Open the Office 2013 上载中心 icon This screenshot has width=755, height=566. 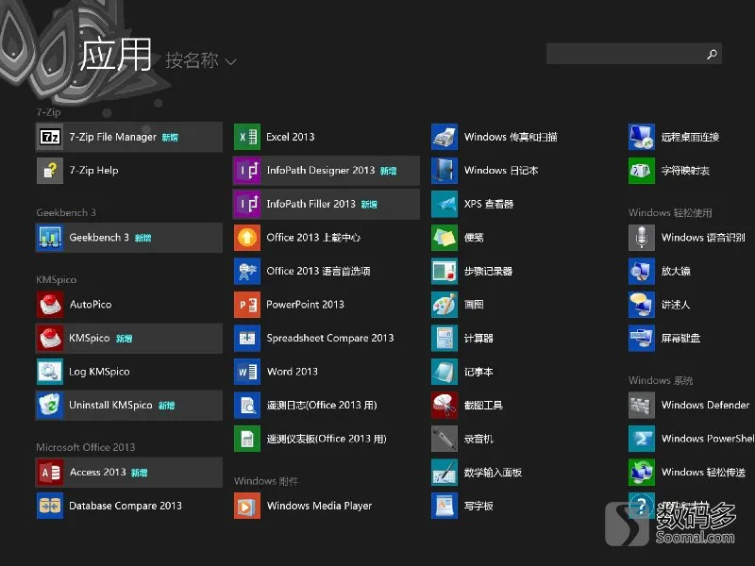[247, 238]
